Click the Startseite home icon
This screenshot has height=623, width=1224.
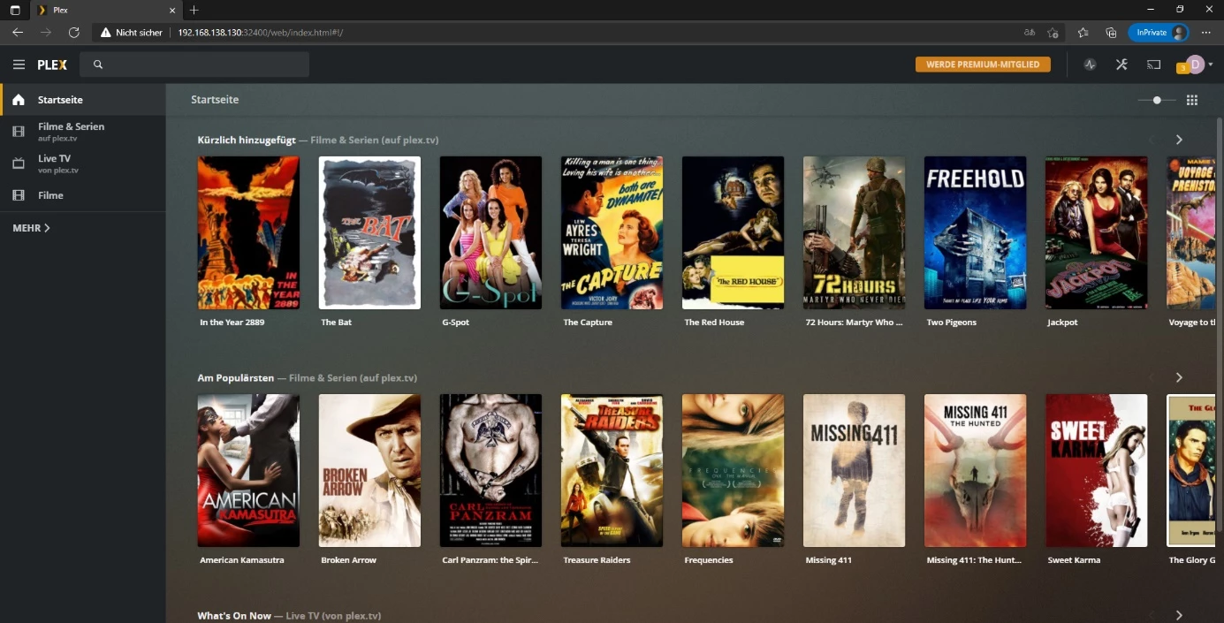point(19,100)
